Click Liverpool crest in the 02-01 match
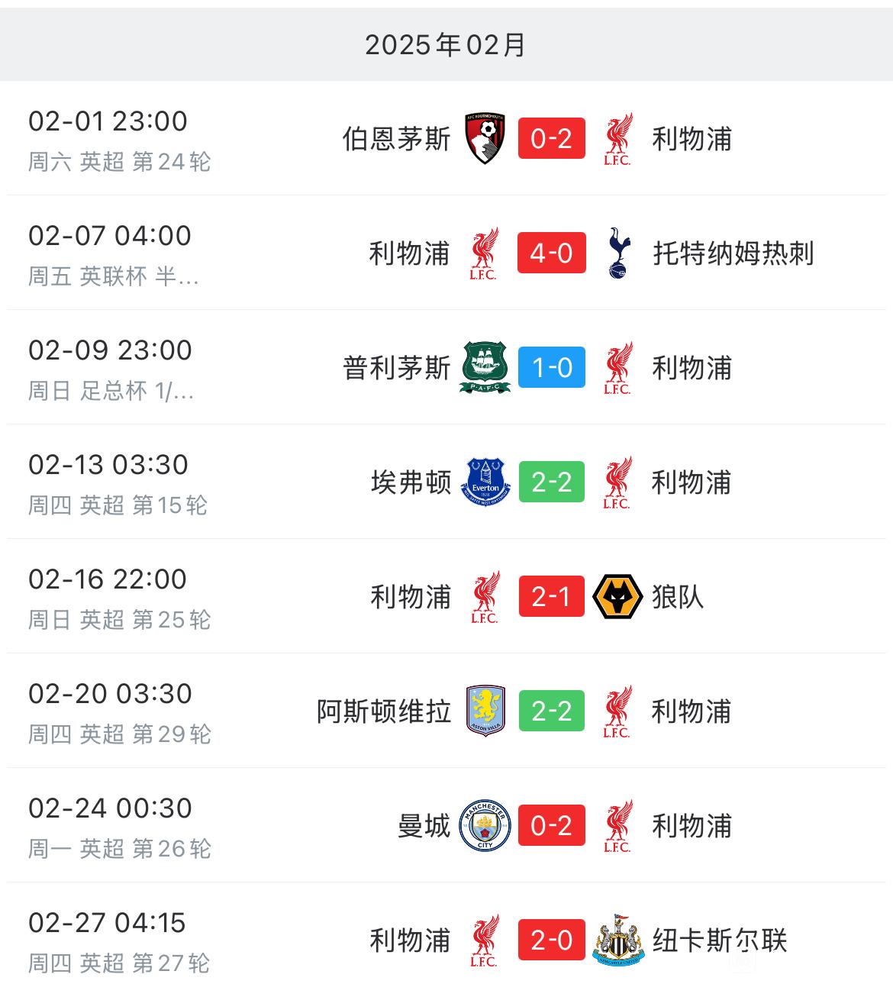Screen dimensions: 893x984 [617, 138]
